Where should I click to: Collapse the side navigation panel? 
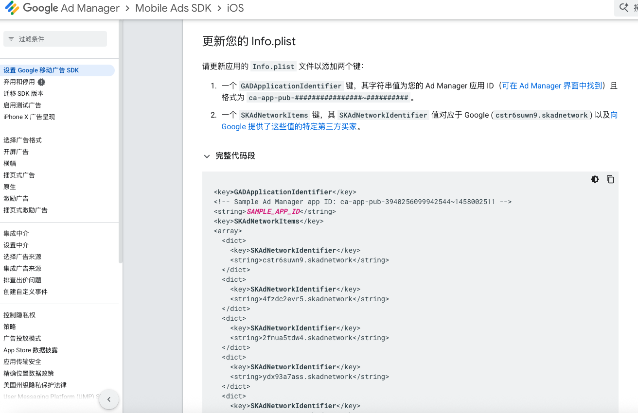(109, 399)
